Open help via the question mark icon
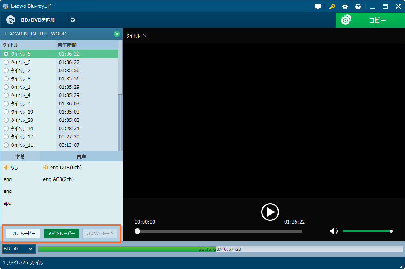 pyautogui.click(x=358, y=7)
